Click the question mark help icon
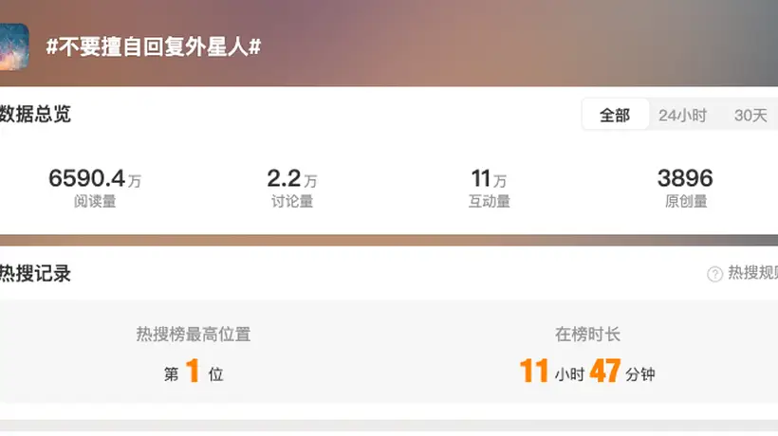This screenshot has width=778, height=436. pos(714,274)
